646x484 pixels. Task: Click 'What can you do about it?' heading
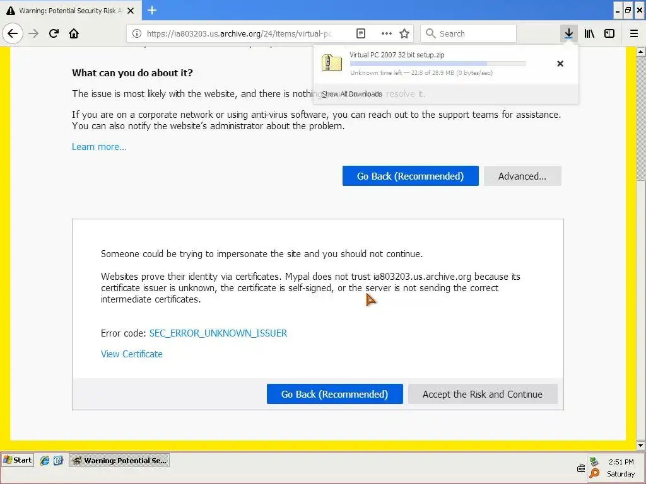pos(132,73)
